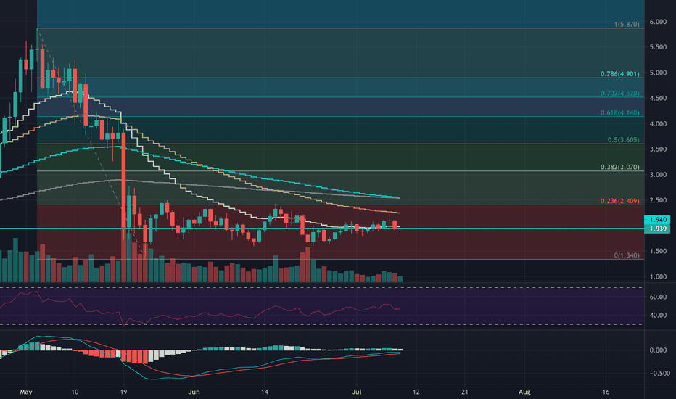Click the 21 date label on time axis
Viewport: 676px width, 399px height.
[465, 392]
